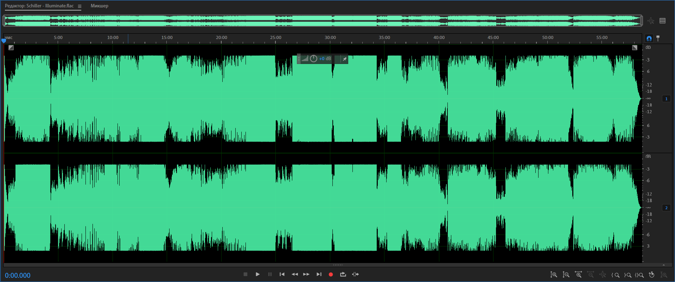Zoom in amplitude

pyautogui.click(x=554, y=275)
